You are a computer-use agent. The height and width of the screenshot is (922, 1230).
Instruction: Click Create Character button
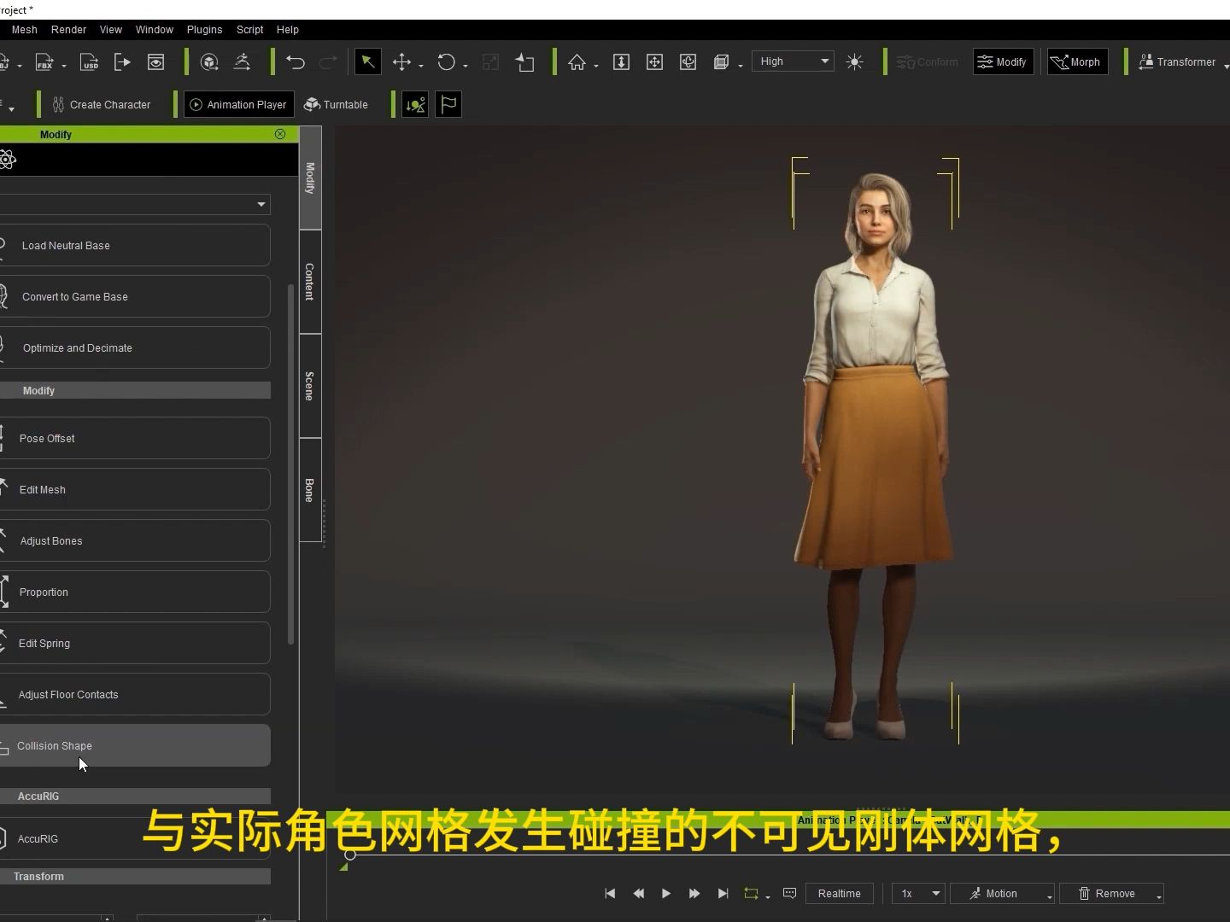pyautogui.click(x=101, y=104)
